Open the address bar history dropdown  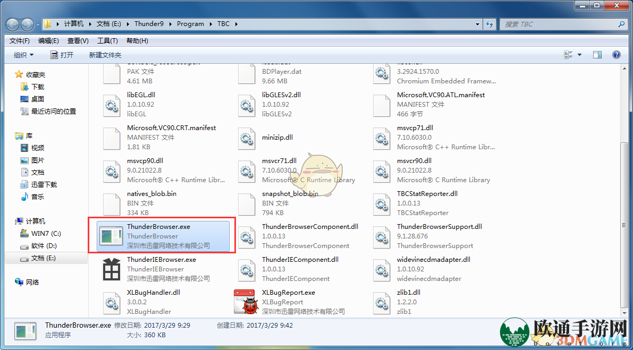pyautogui.click(x=479, y=24)
